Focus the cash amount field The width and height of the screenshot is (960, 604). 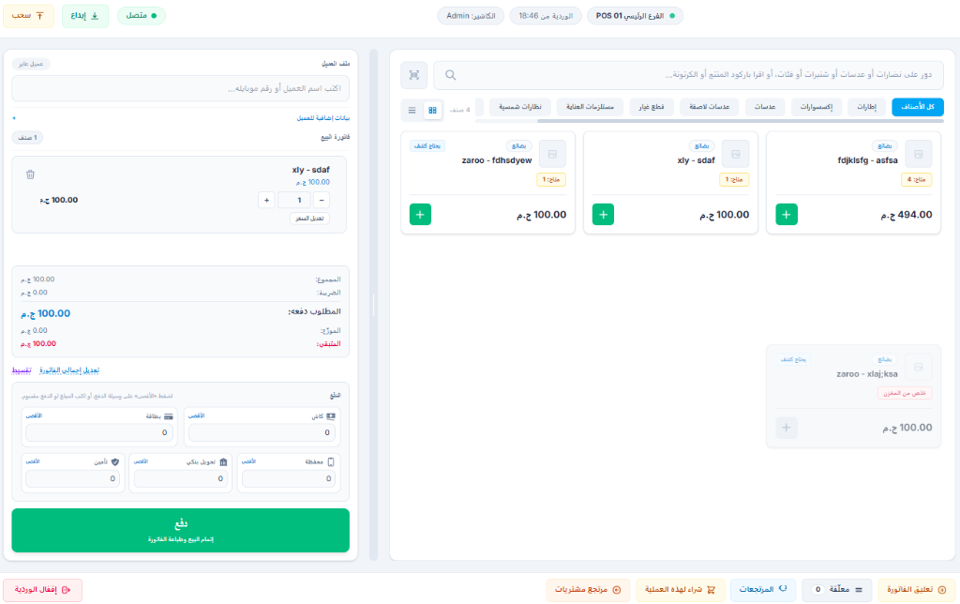coord(262,432)
